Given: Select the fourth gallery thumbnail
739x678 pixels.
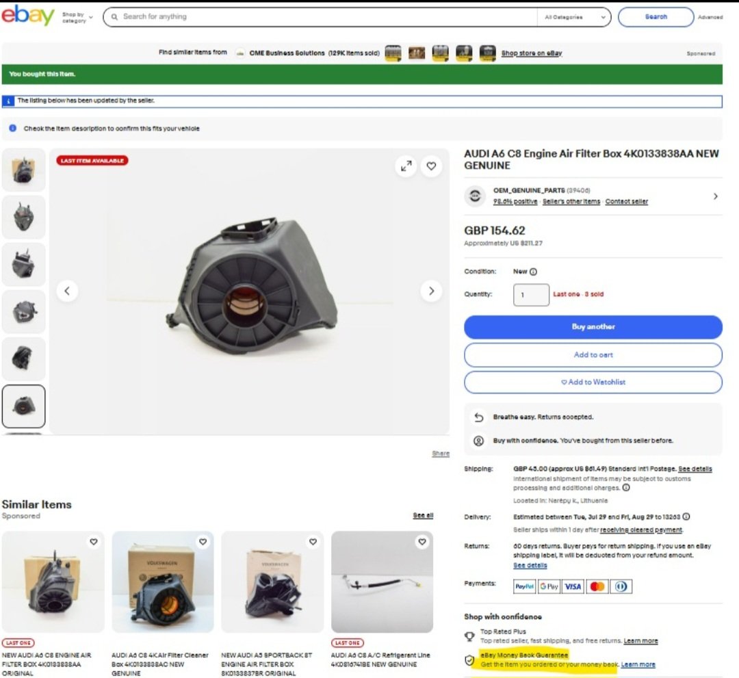Looking at the screenshot, I should click(x=23, y=311).
